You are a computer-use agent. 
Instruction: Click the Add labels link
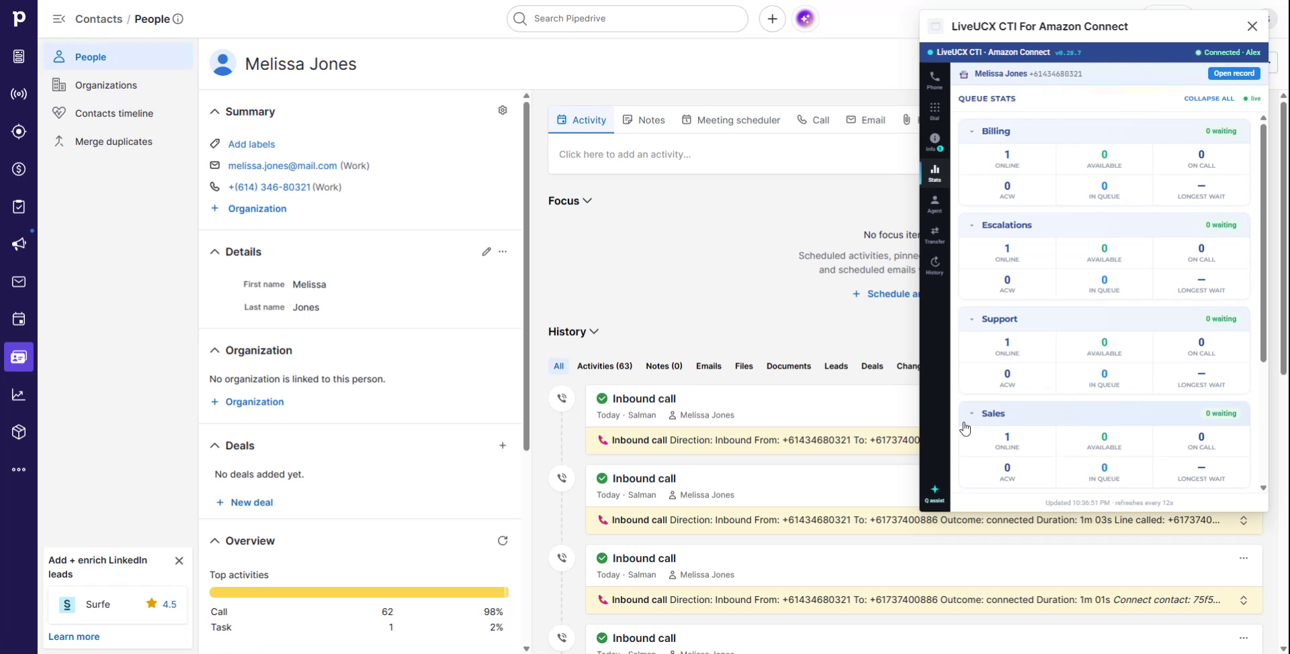click(x=251, y=144)
